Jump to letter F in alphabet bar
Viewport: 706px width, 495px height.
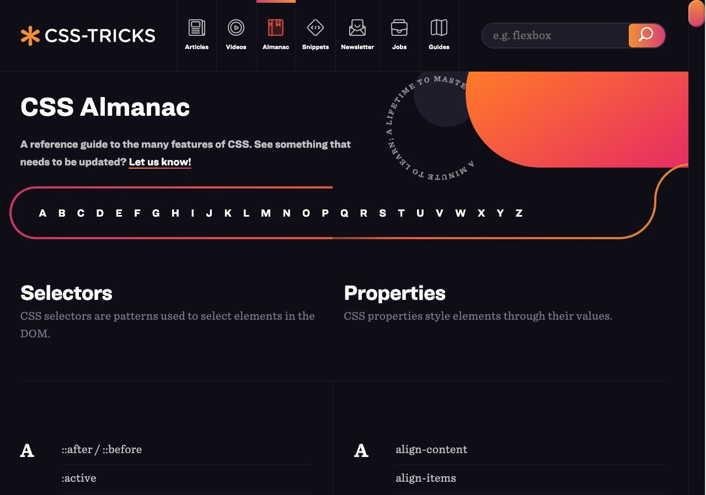[x=137, y=213]
